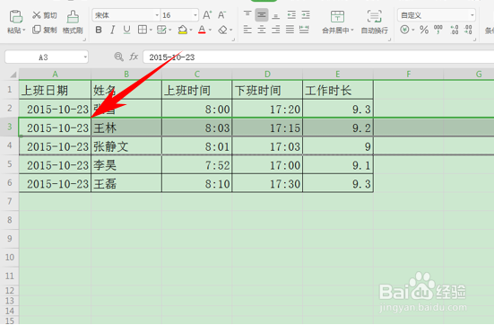Apply red font color
The image size is (494, 325).
point(202,30)
